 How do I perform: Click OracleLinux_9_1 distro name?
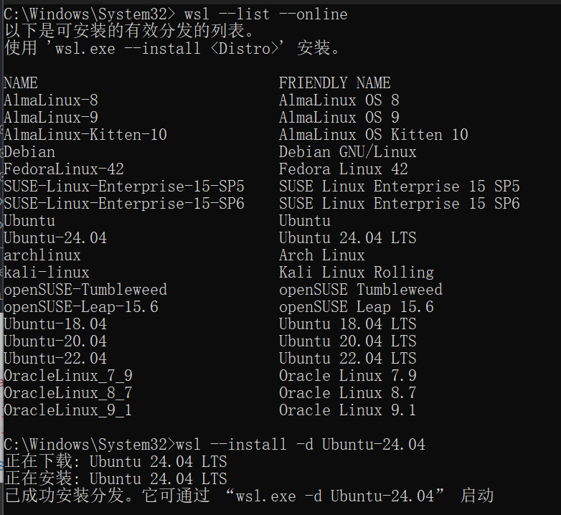pos(68,410)
